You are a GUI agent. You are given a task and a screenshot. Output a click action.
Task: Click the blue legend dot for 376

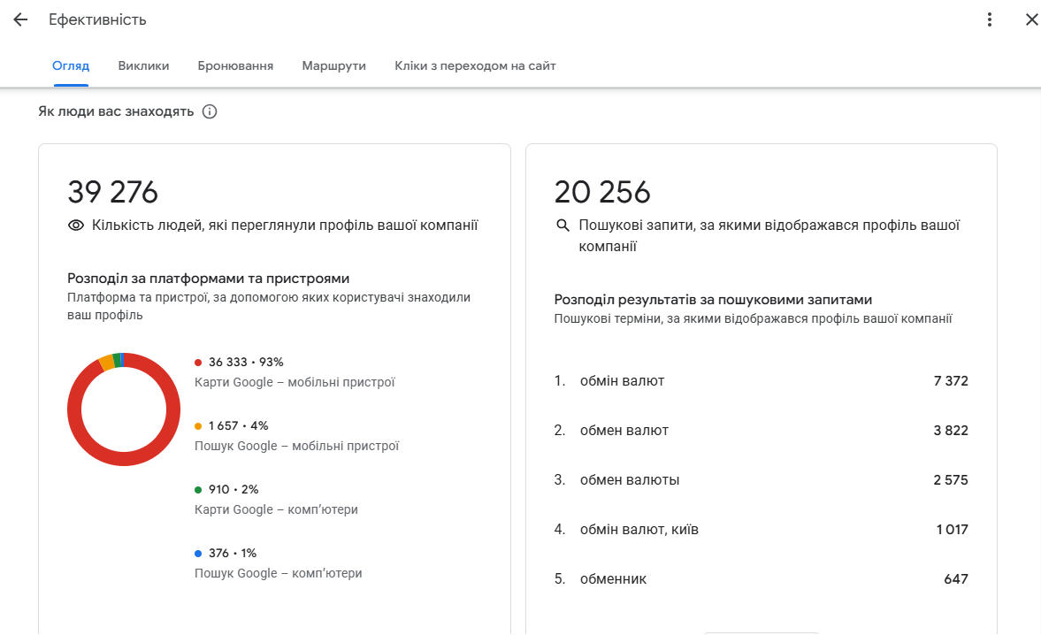198,553
